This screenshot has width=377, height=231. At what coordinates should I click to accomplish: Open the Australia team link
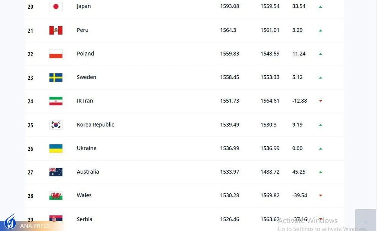coord(88,172)
